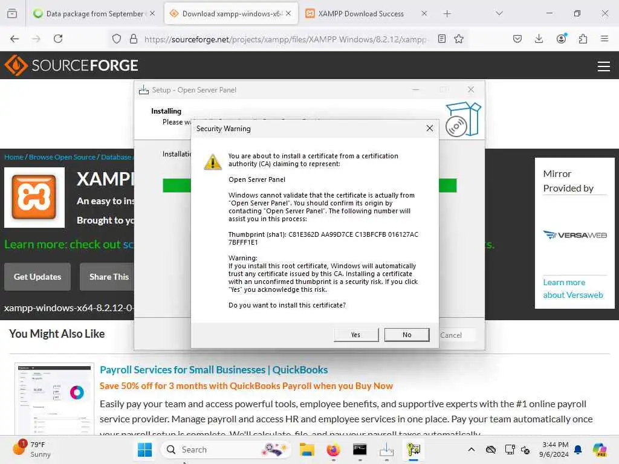Bookmark this page with the star

pyautogui.click(x=459, y=39)
